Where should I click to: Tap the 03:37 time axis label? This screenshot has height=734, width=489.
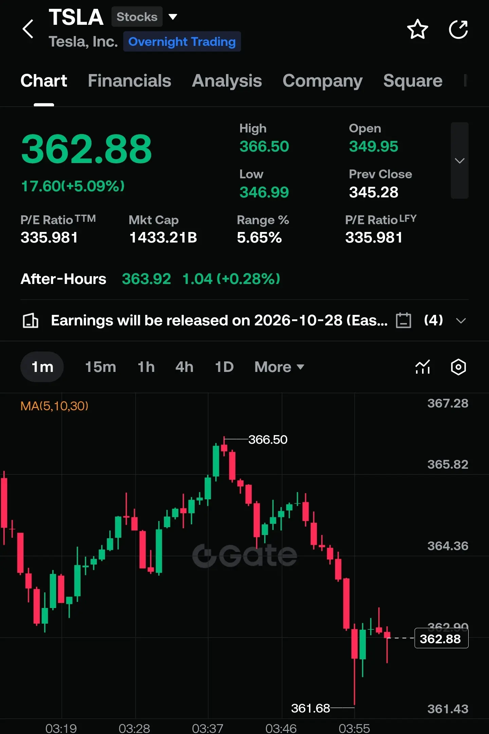(207, 728)
